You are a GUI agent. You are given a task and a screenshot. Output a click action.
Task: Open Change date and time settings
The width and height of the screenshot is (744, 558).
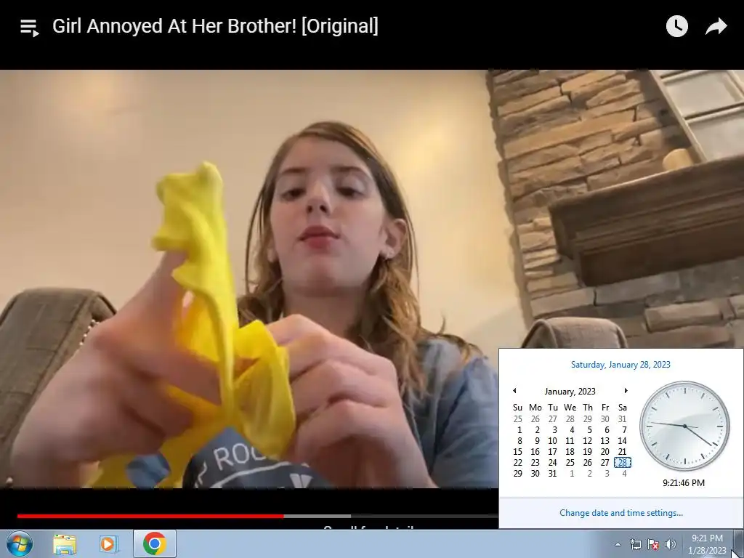pos(621,513)
